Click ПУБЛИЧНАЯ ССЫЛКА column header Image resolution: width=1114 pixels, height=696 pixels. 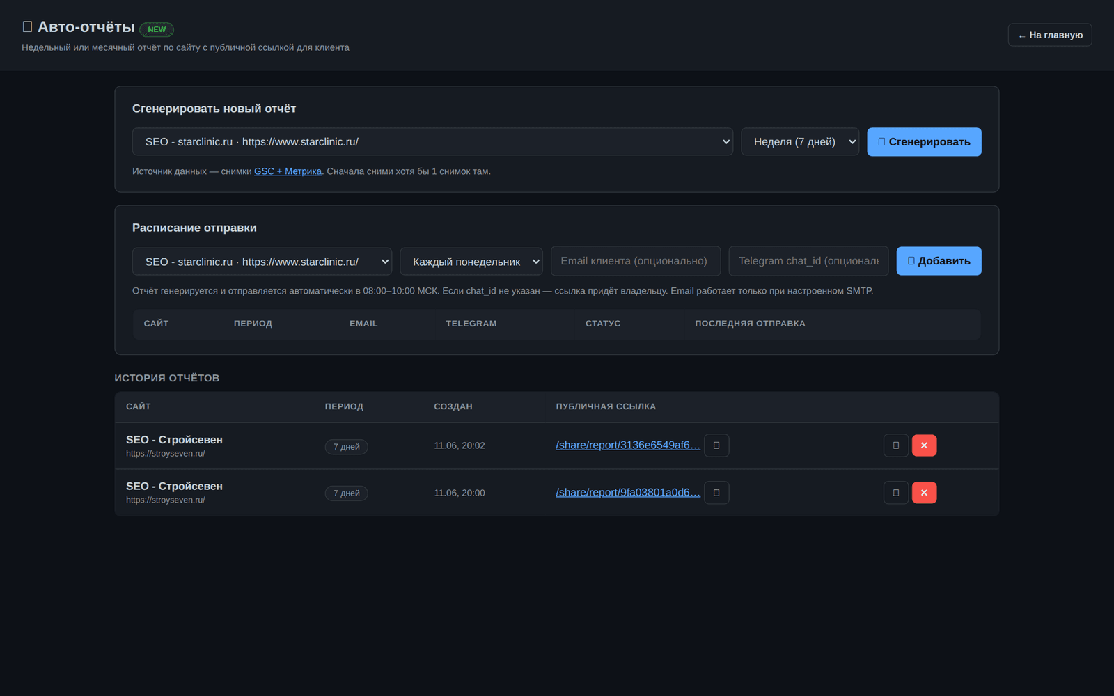[x=606, y=406]
